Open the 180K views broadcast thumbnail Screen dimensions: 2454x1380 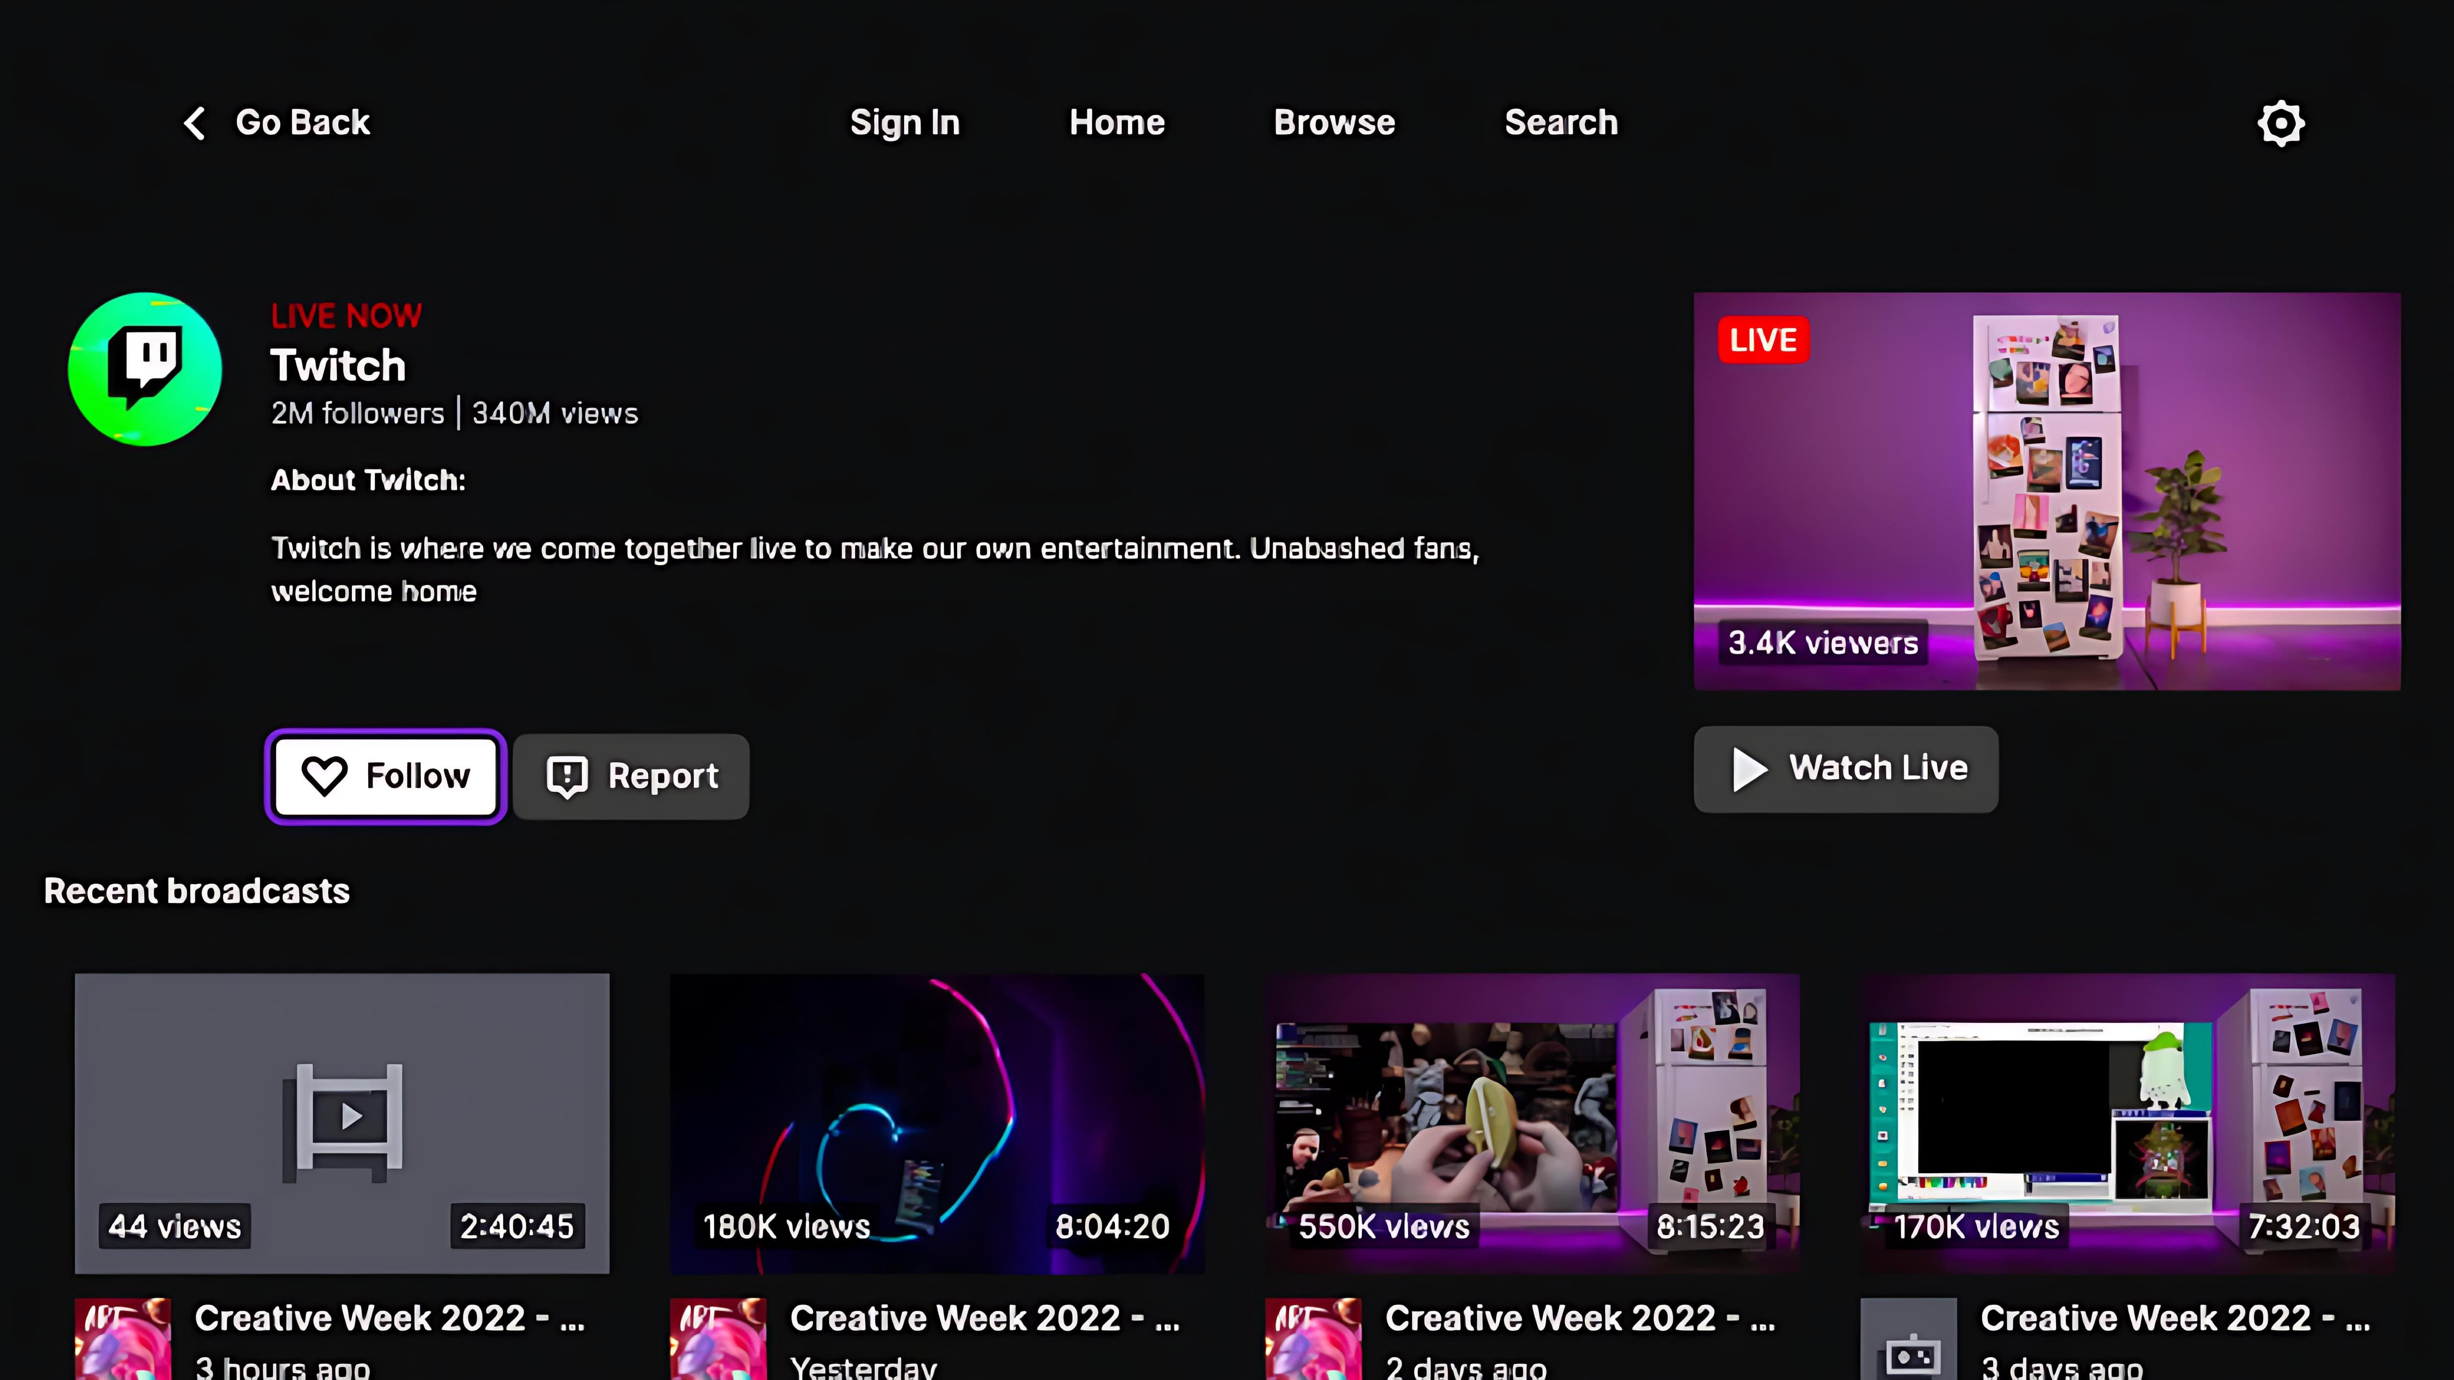click(x=938, y=1123)
